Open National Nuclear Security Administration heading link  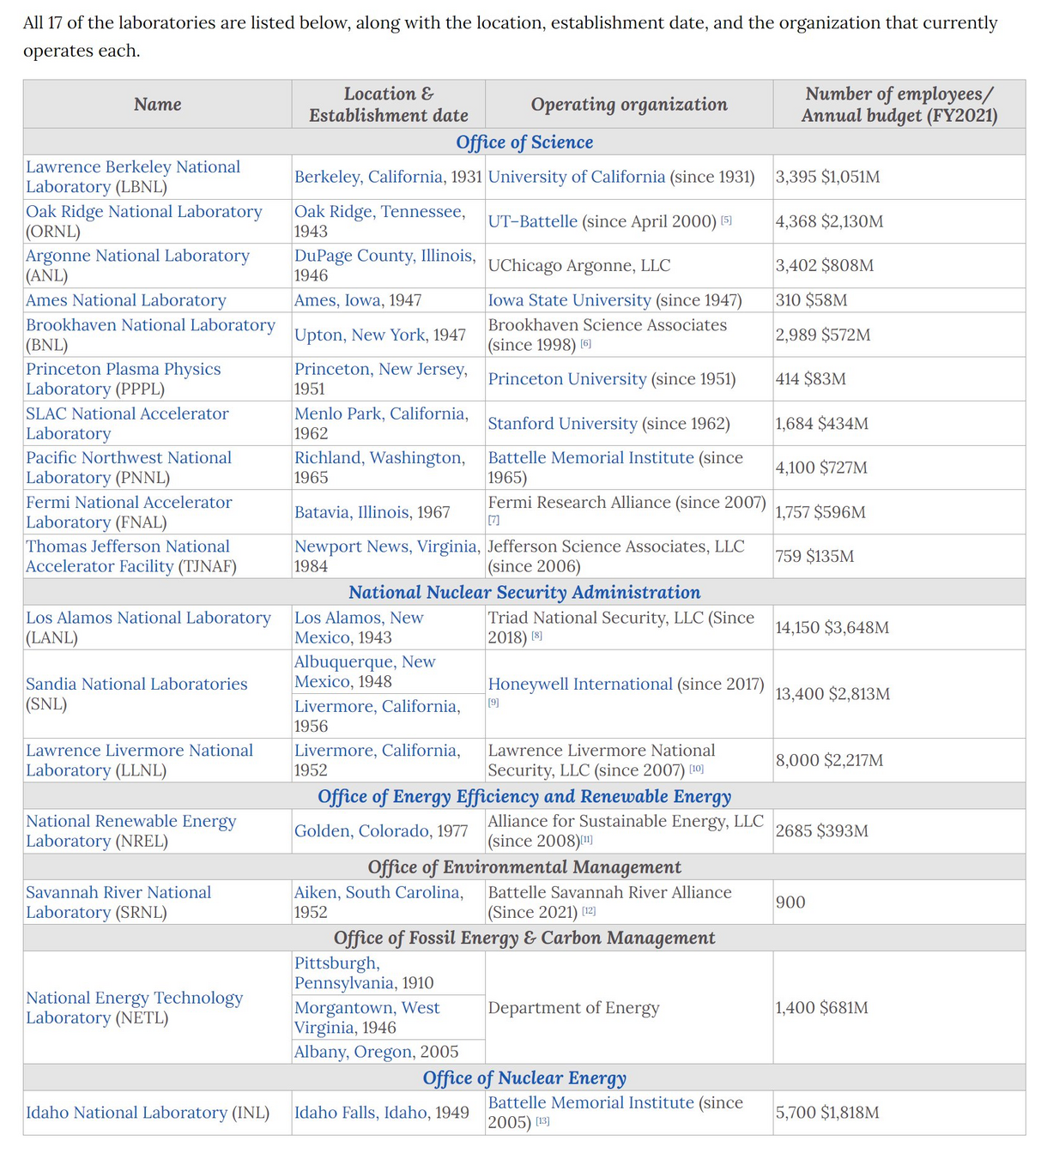524,593
